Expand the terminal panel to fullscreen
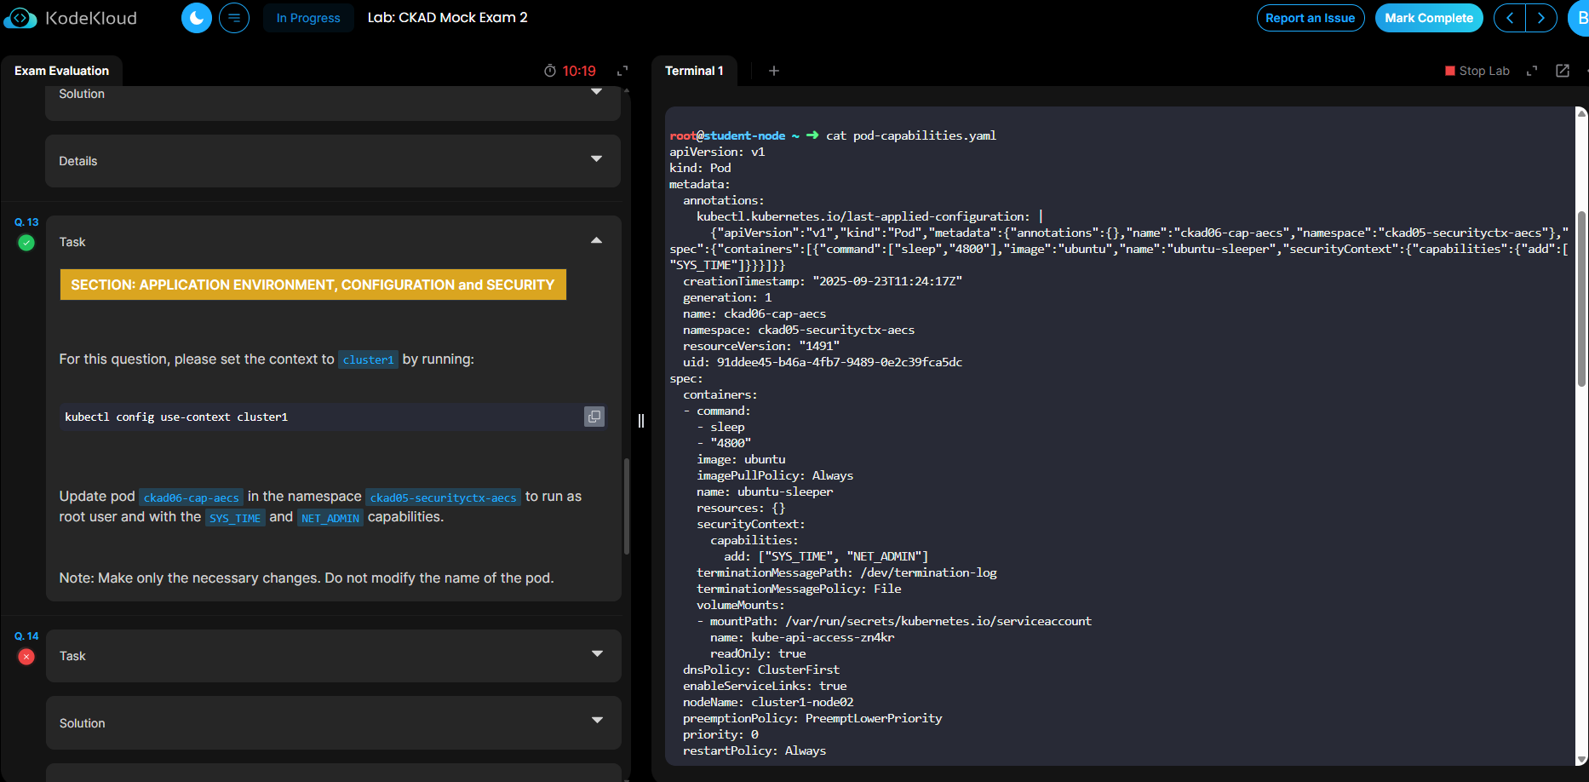Image resolution: width=1589 pixels, height=782 pixels. (x=1532, y=71)
